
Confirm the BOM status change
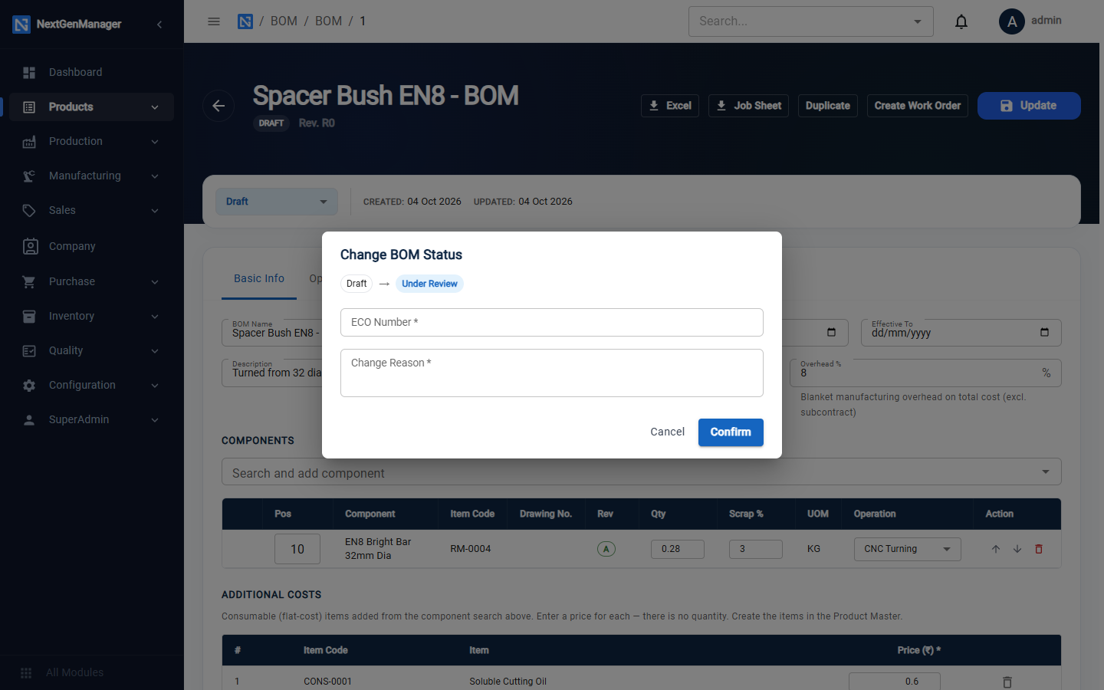731,432
